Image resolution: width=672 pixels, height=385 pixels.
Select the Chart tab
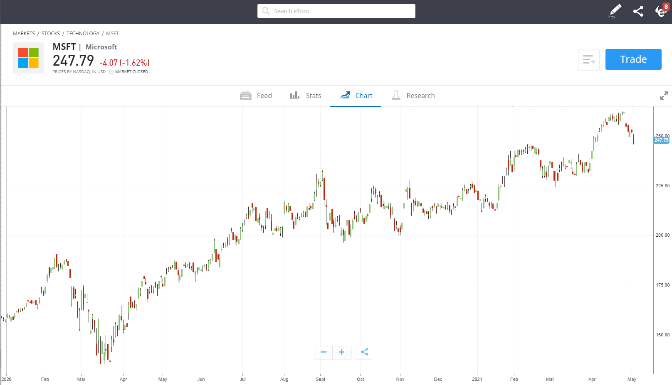click(x=356, y=96)
